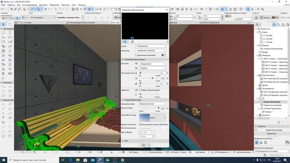Image resolution: width=290 pixels, height=163 pixels.
Task: Click the Inject Parameters syringe icon
Action: [x=19, y=9]
